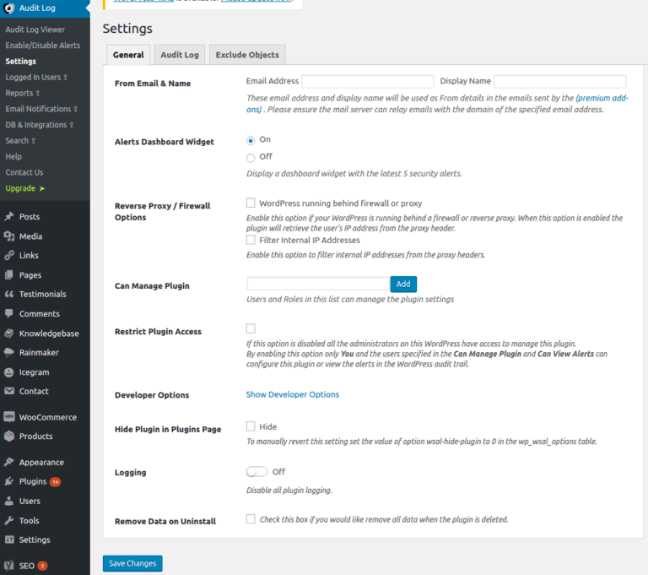Click the Testimonials quote icon
Viewport: 648px width, 575px height.
coord(9,294)
